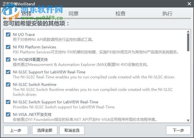Click description '用于对各种NI API函数调用进行监控的调试工具'
The height and width of the screenshot is (138, 194).
click(53, 40)
